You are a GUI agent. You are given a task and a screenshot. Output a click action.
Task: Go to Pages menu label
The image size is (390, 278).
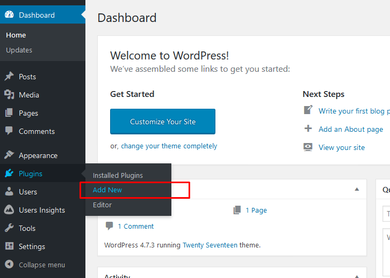pos(28,114)
